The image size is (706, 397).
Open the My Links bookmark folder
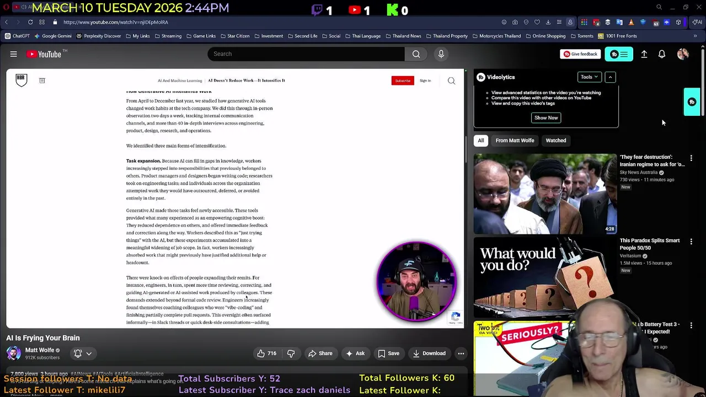click(137, 36)
